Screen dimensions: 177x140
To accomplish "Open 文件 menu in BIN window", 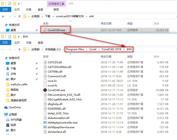I will point(5,42).
